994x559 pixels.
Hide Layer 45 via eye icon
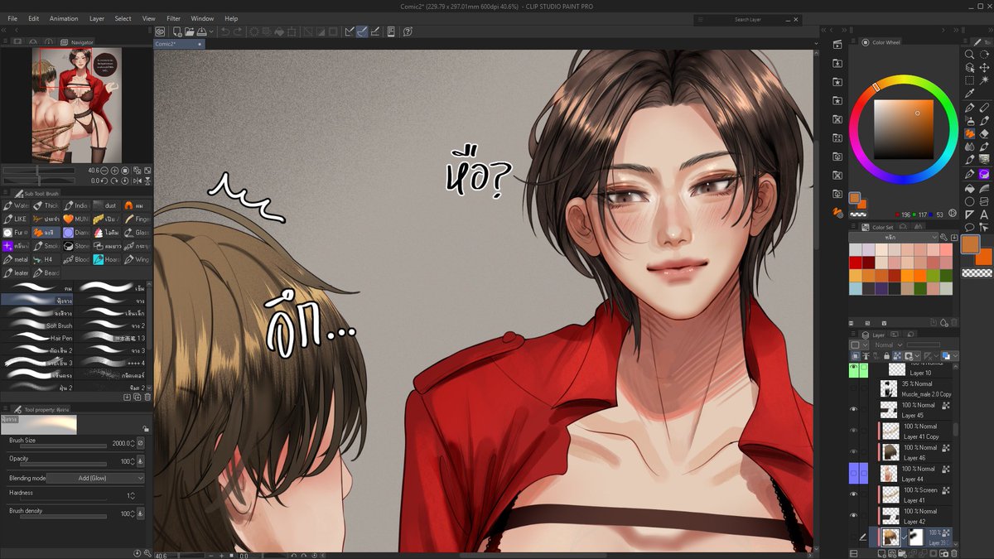[x=854, y=409]
